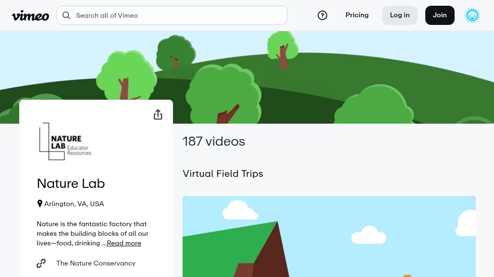Viewport: 494px width, 277px height.
Task: Click the Vimeo logo
Action: click(x=30, y=15)
